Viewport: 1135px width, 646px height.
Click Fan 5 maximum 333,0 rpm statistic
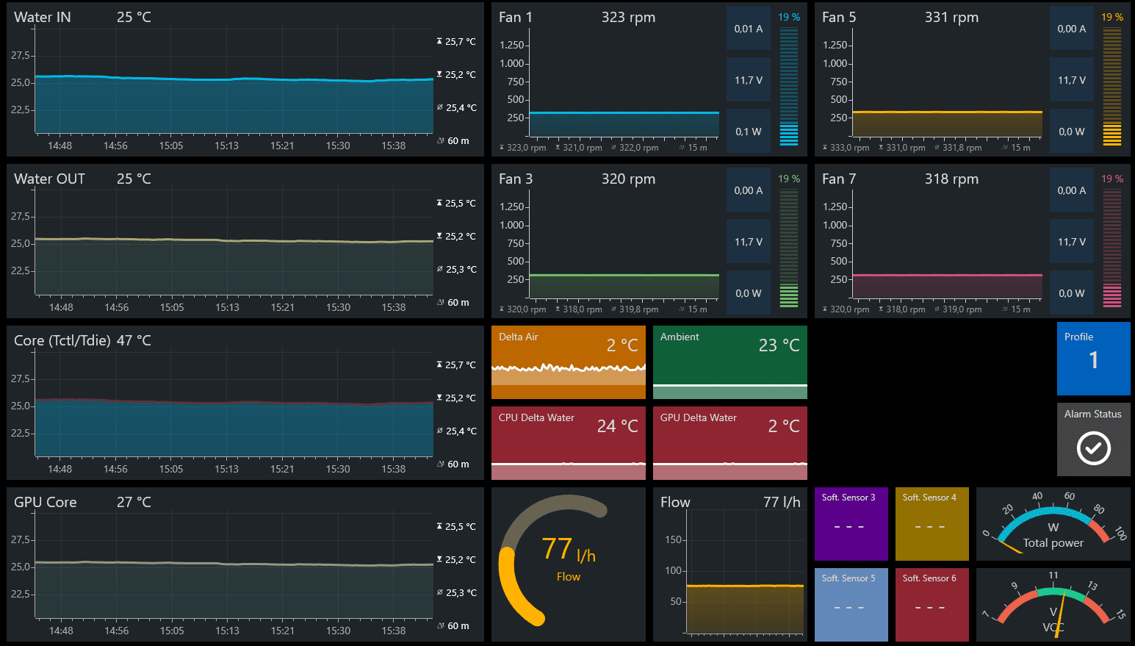tap(846, 148)
